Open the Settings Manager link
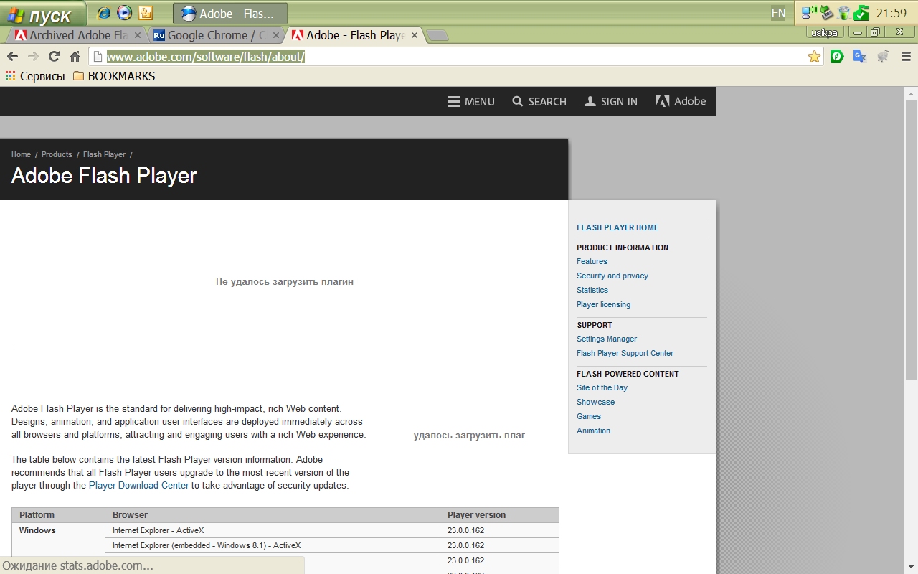Image resolution: width=918 pixels, height=574 pixels. coord(607,339)
